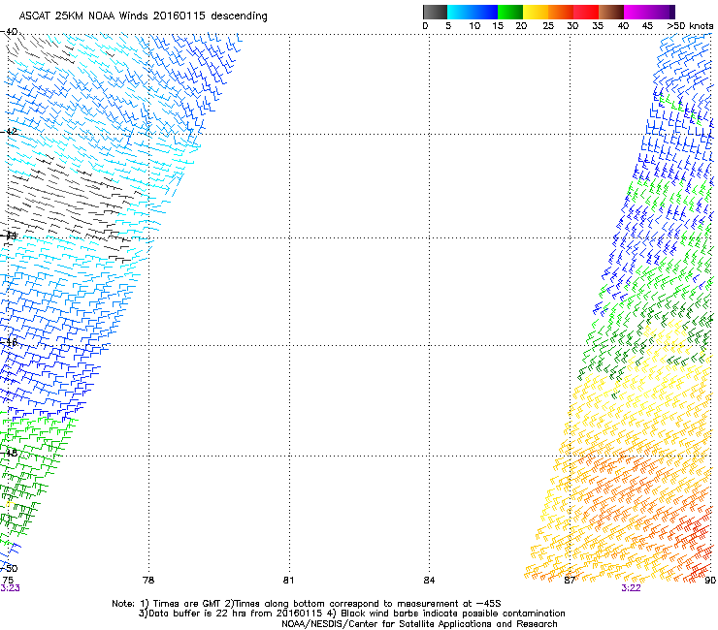Click the yellow 20-25 knots legend segment
The image size is (718, 630).
click(536, 12)
